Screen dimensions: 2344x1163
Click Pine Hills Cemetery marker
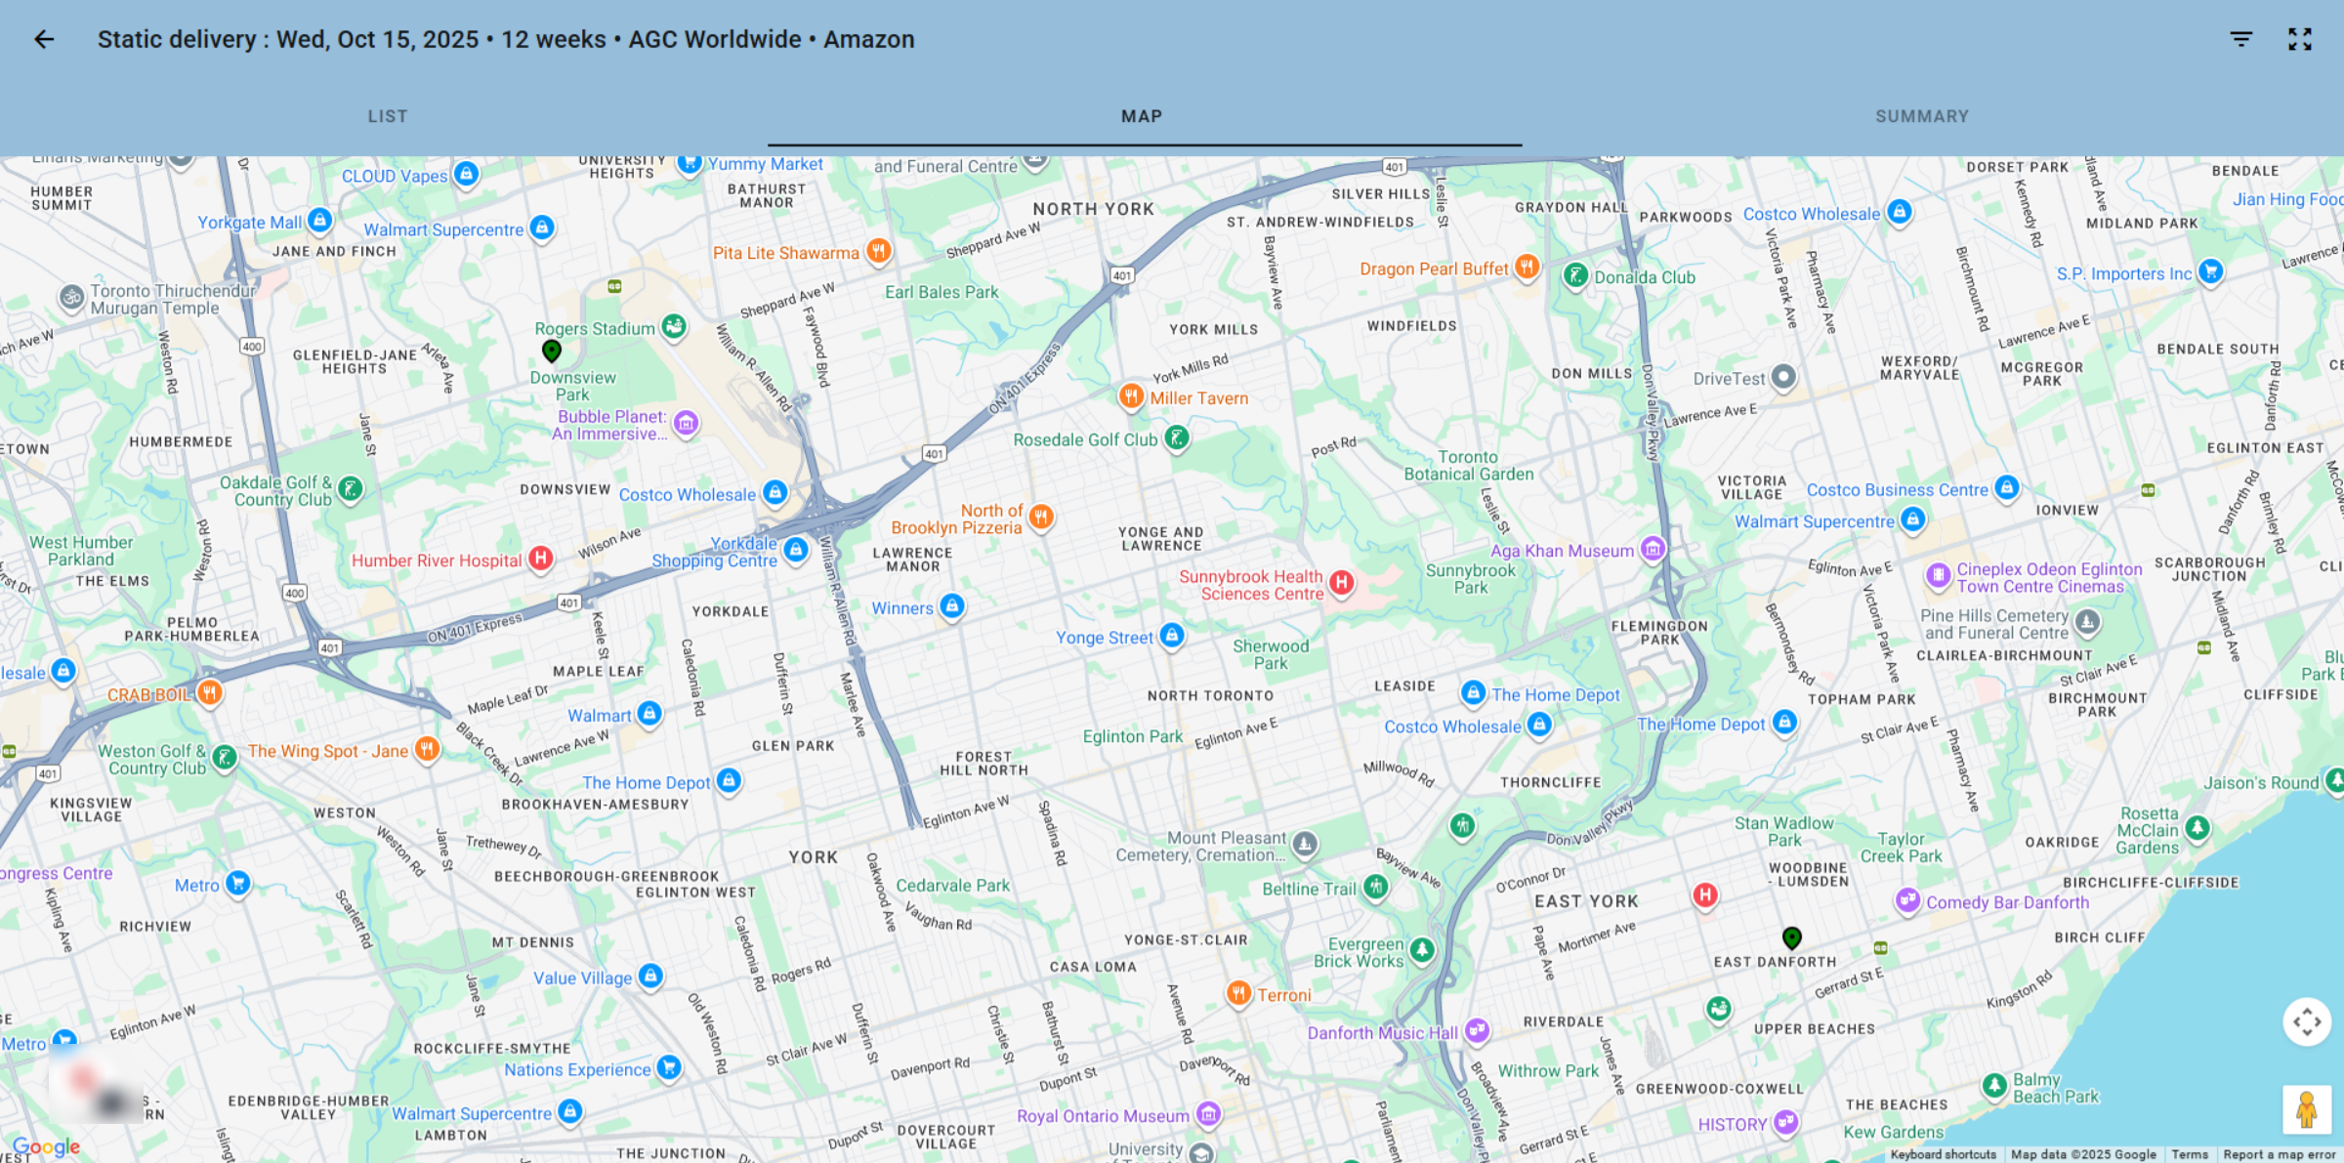click(x=2087, y=622)
